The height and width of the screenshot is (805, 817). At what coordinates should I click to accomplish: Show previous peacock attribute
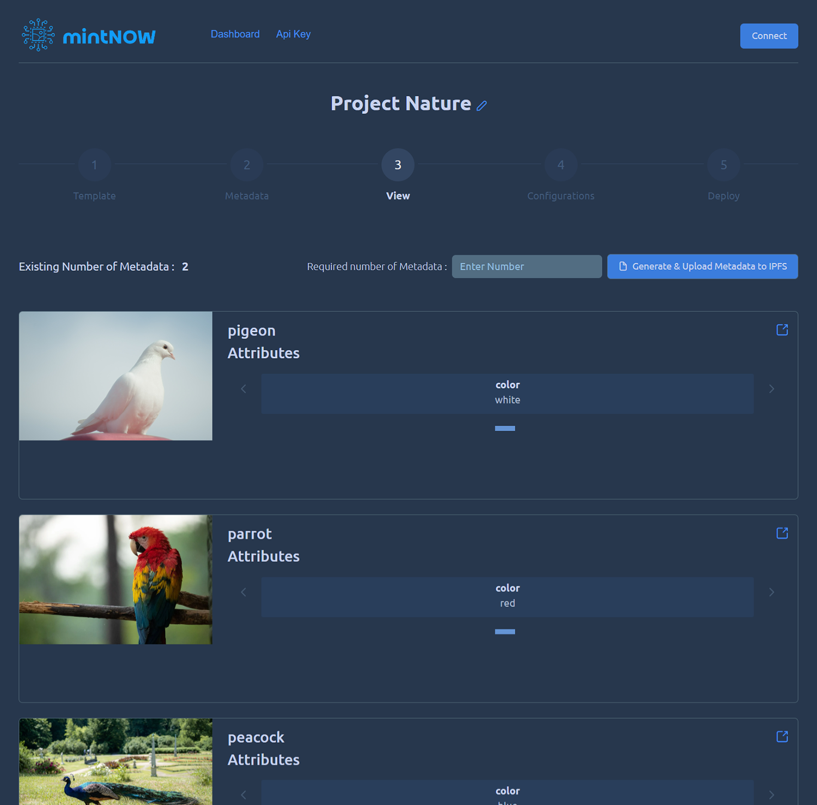pos(243,795)
